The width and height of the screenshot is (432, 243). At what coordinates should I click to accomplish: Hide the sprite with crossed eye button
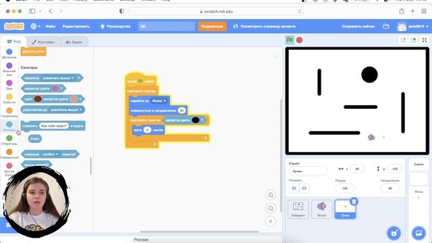pos(304,188)
